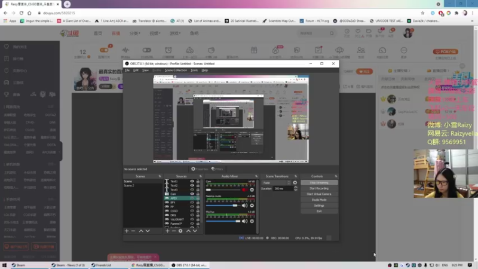This screenshot has height=269, width=478.
Task: Move the source down in the Sources list
Action: click(195, 231)
